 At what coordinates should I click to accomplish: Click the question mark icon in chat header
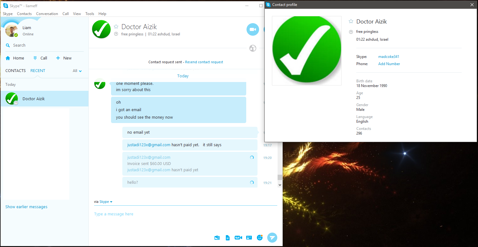pos(116,34)
